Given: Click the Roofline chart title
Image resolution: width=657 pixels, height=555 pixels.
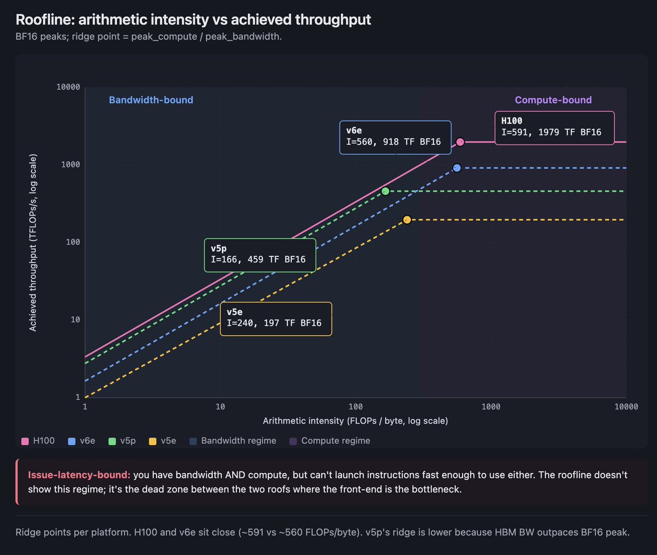Looking at the screenshot, I should coord(193,20).
